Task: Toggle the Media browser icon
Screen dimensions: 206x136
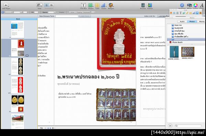Action: [x=189, y=5]
